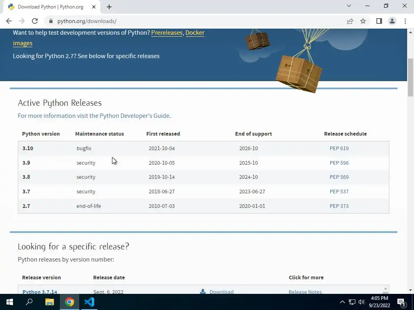Open the taskbar clock and date
The width and height of the screenshot is (414, 310).
pos(380,302)
